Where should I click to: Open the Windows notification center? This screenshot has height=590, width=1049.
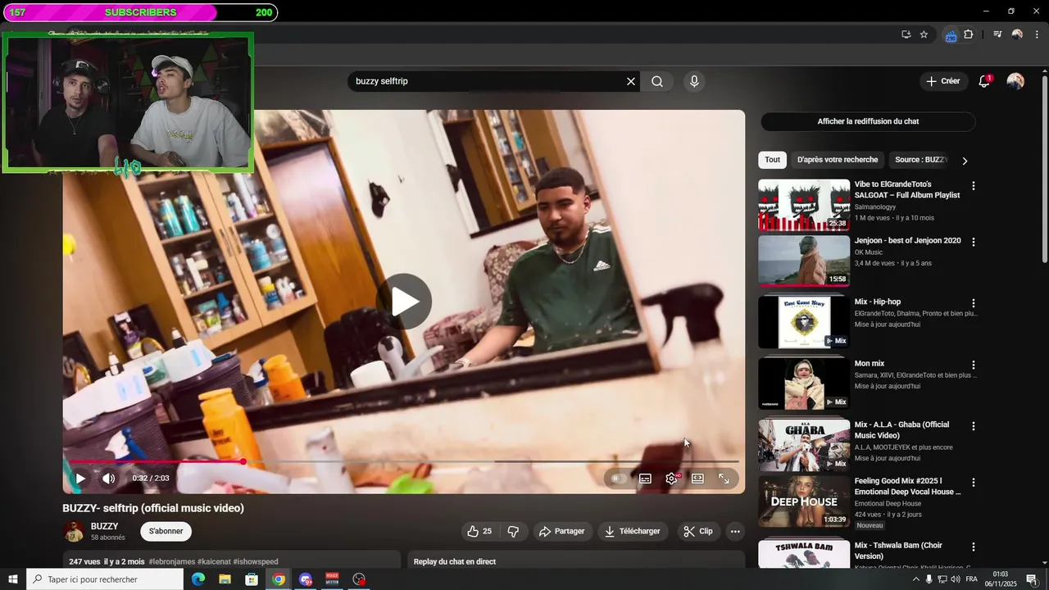[1032, 579]
